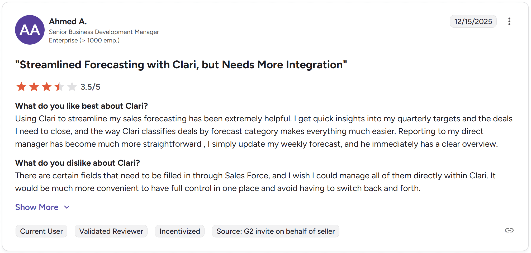Select the Current User tag

coord(41,231)
